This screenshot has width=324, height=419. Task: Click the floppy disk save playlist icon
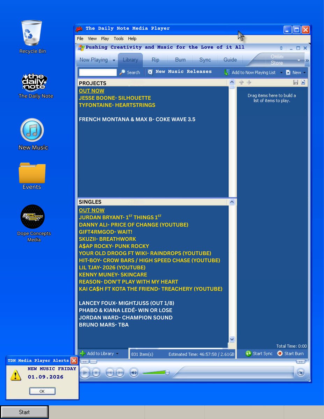pyautogui.click(x=295, y=82)
